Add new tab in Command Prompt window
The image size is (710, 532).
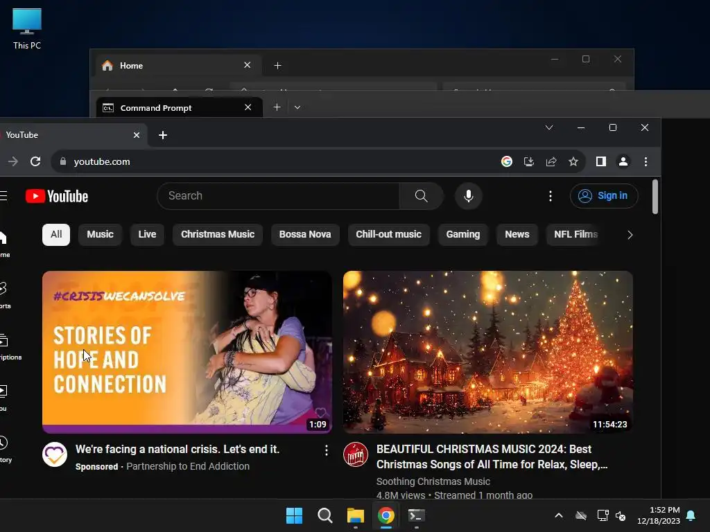(x=277, y=107)
